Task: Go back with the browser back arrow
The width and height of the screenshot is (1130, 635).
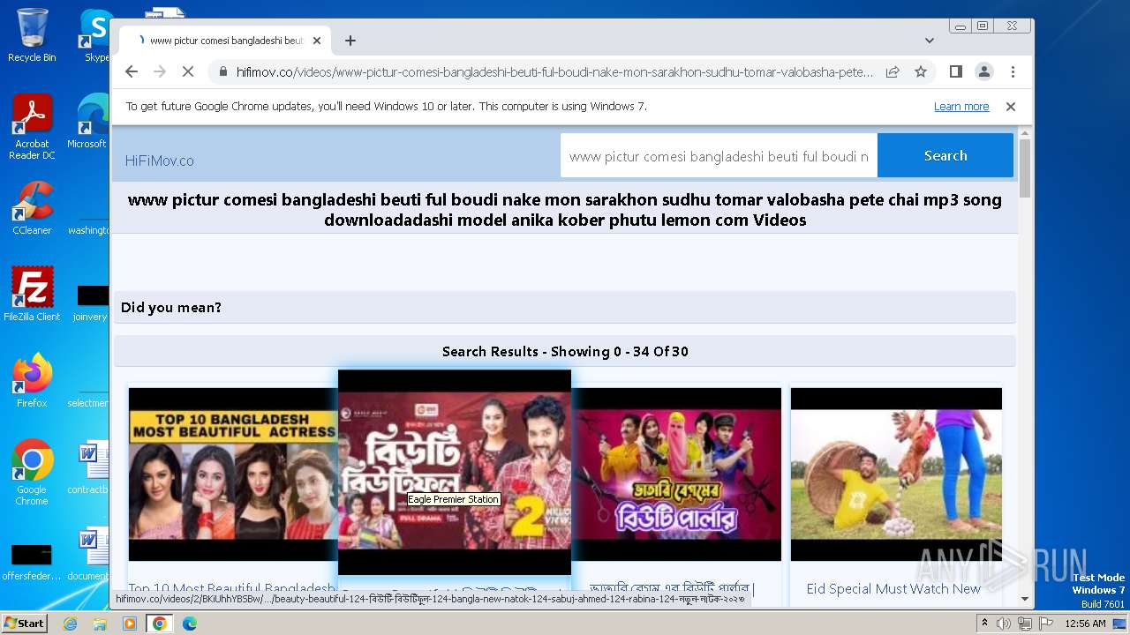Action: [x=132, y=71]
